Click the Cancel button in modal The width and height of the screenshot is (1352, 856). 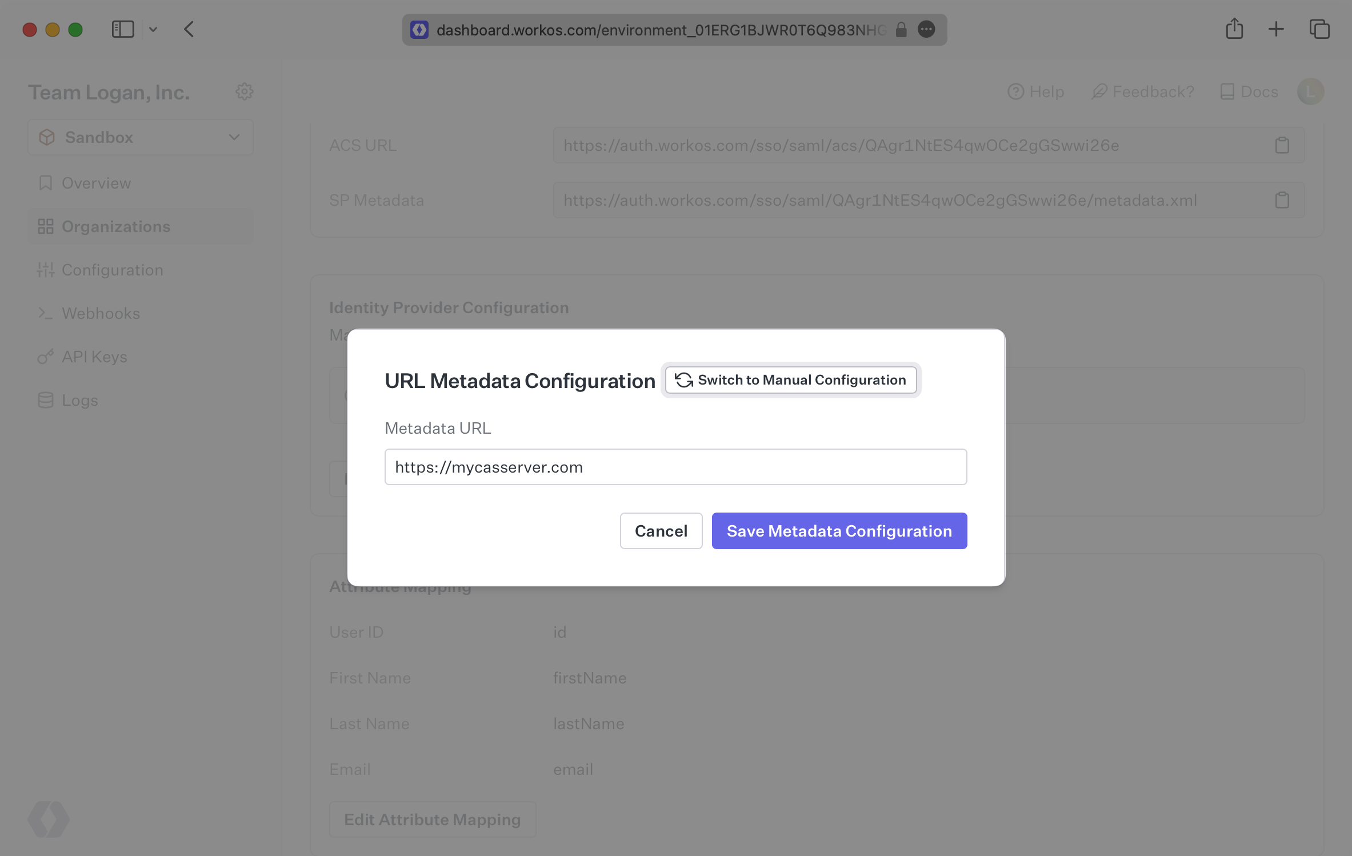coord(661,531)
